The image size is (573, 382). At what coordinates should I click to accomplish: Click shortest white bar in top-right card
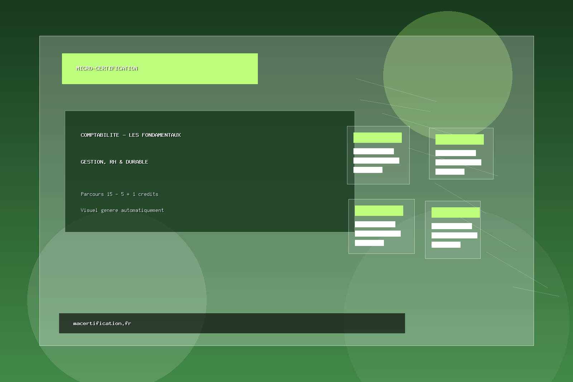[x=450, y=171]
